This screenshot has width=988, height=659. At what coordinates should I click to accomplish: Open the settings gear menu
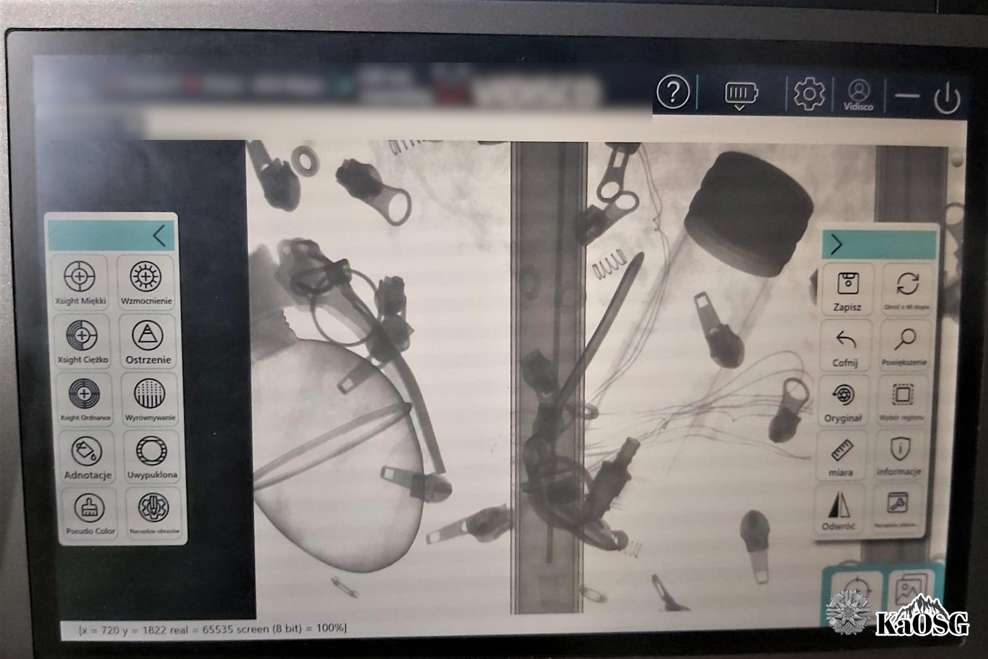[809, 94]
